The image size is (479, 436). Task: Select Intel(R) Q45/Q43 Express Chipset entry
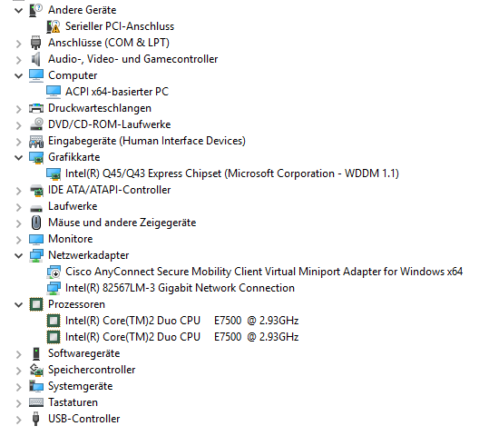coord(232,173)
